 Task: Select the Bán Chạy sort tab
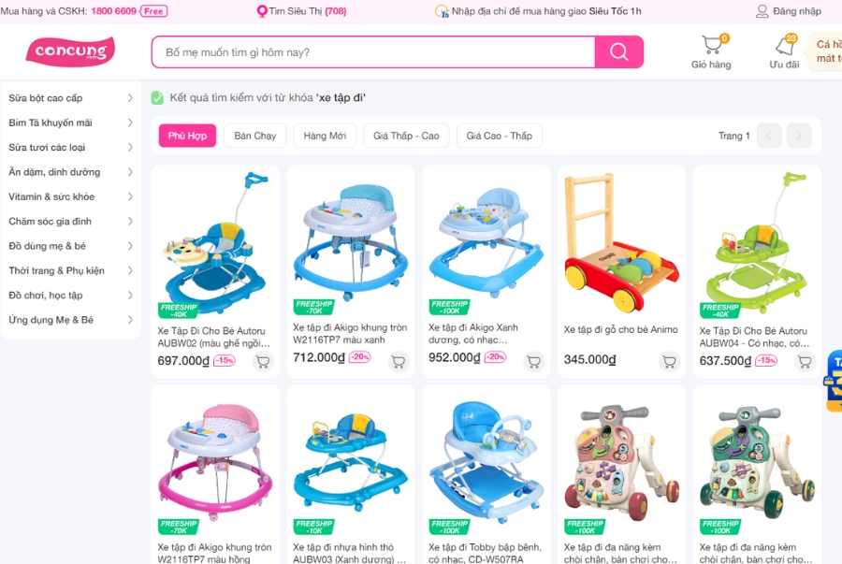[x=255, y=136]
